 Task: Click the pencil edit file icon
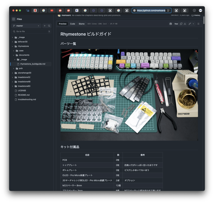point(190,24)
